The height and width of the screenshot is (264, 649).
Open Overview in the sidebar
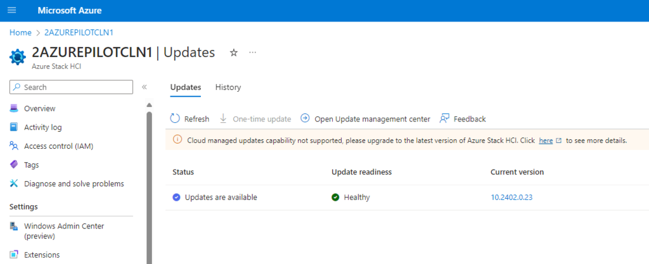point(39,108)
